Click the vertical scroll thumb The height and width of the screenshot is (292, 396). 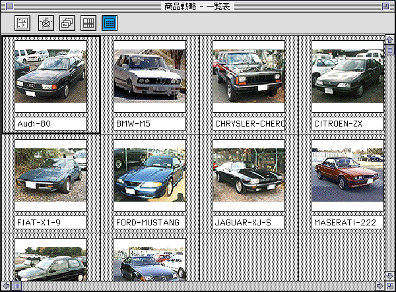(389, 50)
